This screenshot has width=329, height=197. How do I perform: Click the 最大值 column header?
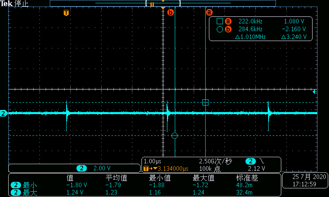(204, 178)
